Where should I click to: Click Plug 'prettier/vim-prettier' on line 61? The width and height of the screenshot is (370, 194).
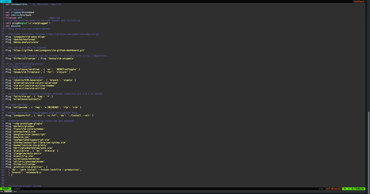(26, 167)
